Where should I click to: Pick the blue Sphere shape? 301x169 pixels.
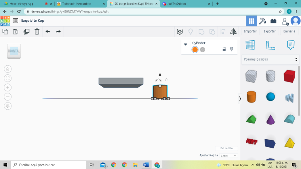coord(271,97)
